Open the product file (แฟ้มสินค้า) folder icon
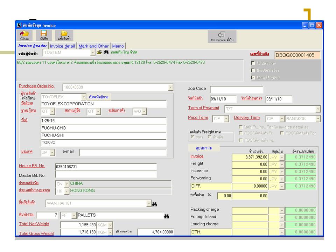336x252 pixels. point(64,34)
